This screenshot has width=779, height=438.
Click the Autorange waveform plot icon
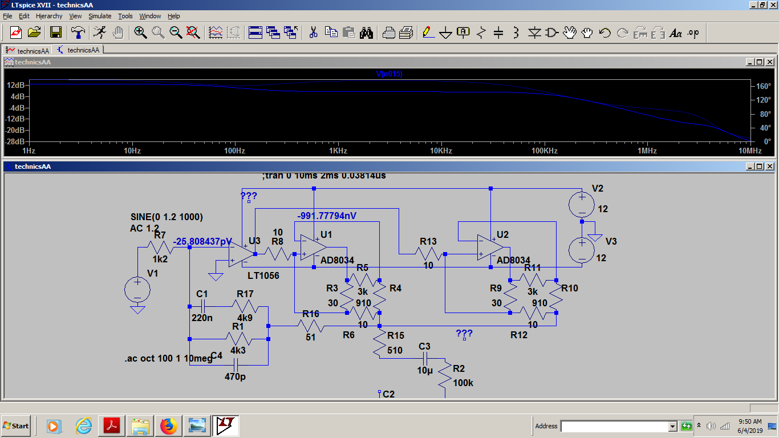[216, 32]
